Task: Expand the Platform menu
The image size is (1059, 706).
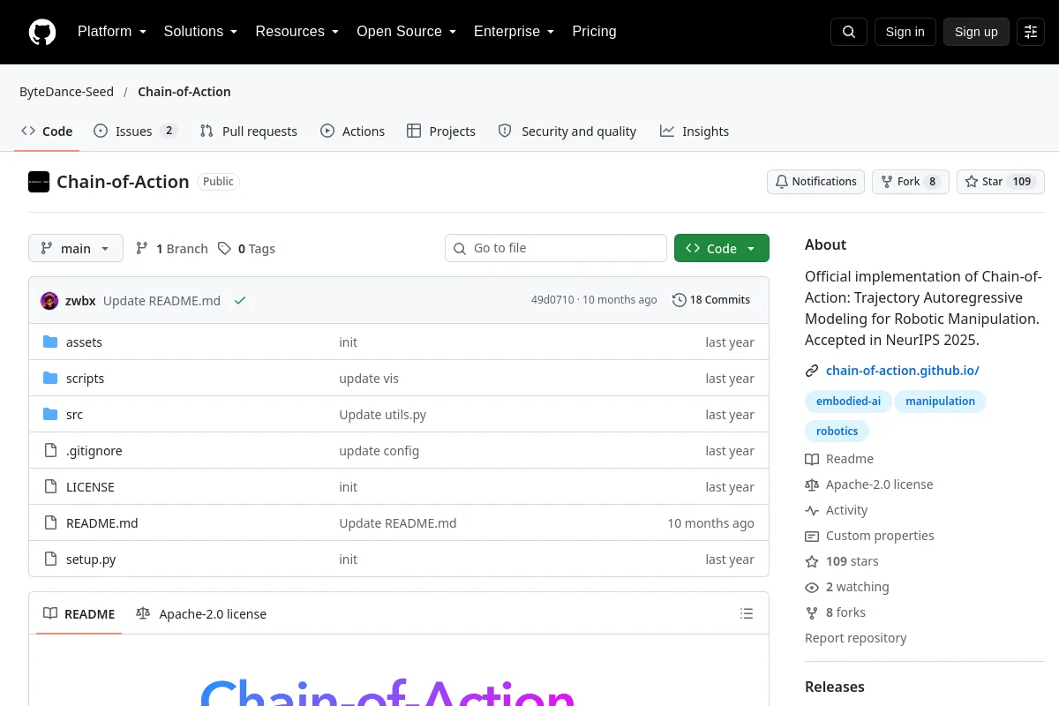Action: tap(112, 32)
